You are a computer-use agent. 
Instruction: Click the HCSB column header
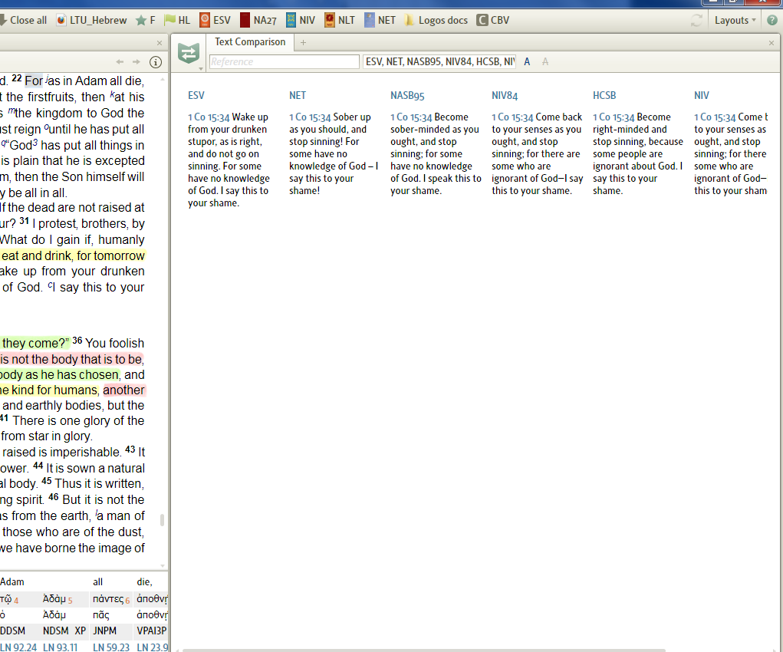click(604, 95)
